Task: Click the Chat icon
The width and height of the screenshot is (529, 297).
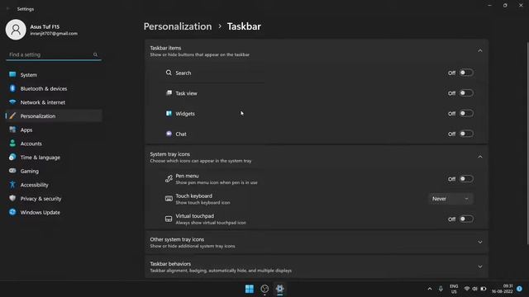Action: 169,134
